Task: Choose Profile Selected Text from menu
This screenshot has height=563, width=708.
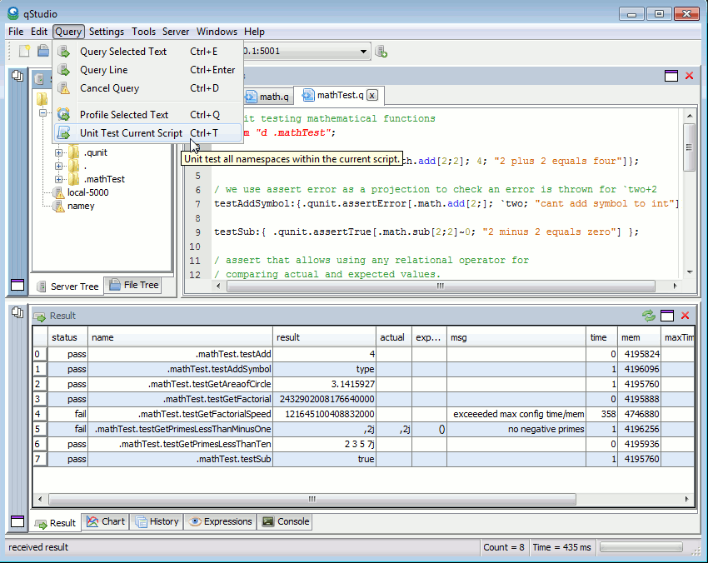Action: click(148, 115)
